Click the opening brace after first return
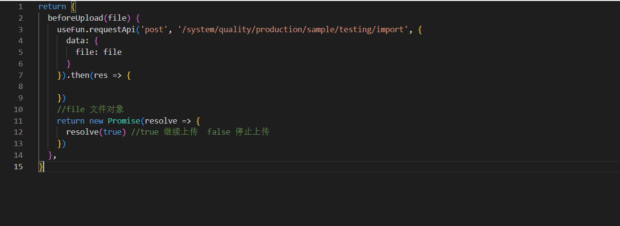Screen dimensions: 620x226 [74, 7]
